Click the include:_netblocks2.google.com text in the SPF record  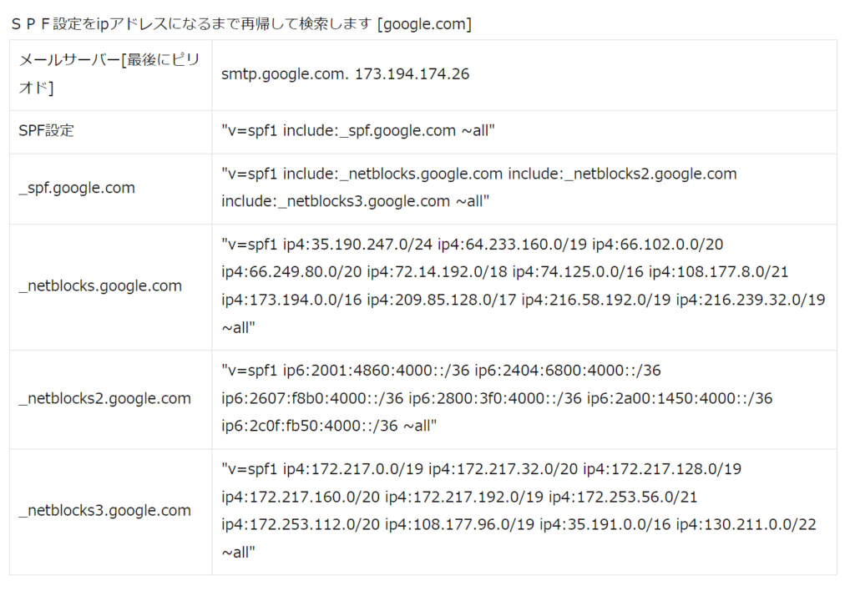coord(622,174)
